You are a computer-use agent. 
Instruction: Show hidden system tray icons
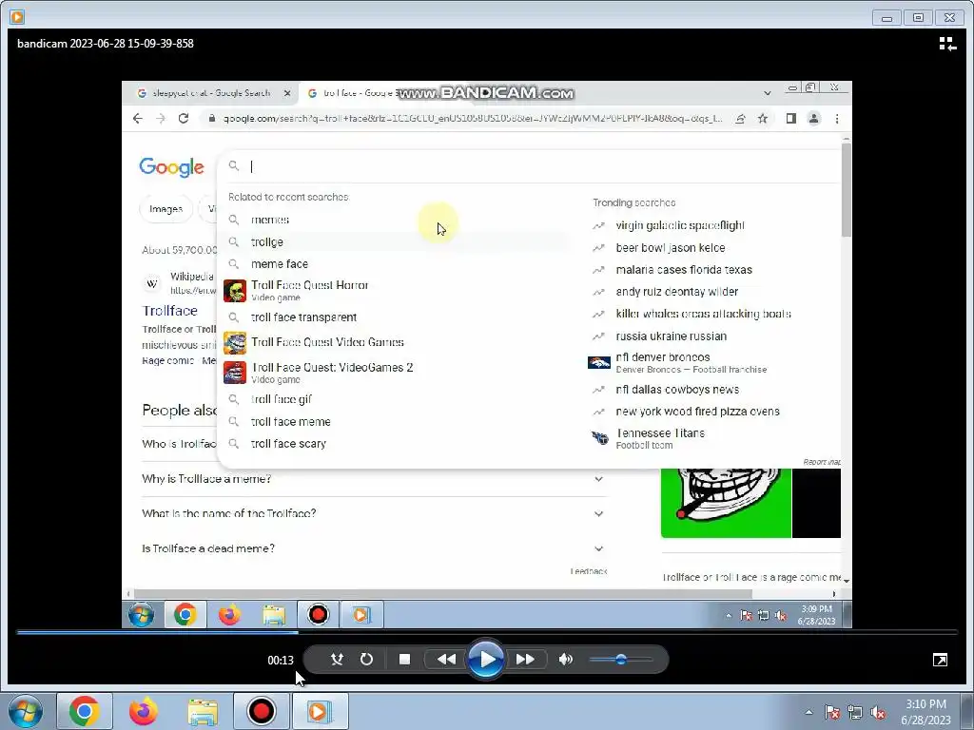tap(808, 712)
